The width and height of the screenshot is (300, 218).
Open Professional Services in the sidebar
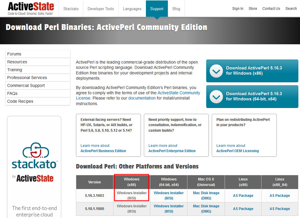pyautogui.click(x=38, y=78)
